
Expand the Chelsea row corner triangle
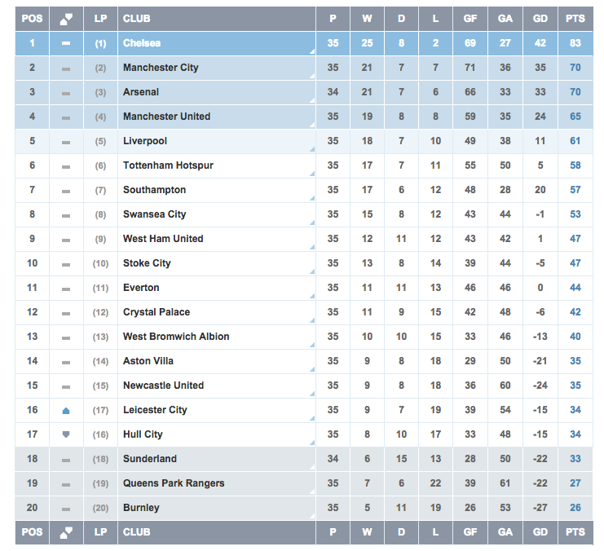coord(312,51)
